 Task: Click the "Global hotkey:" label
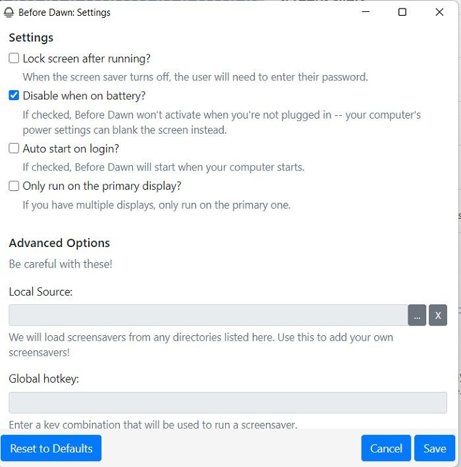pos(43,379)
